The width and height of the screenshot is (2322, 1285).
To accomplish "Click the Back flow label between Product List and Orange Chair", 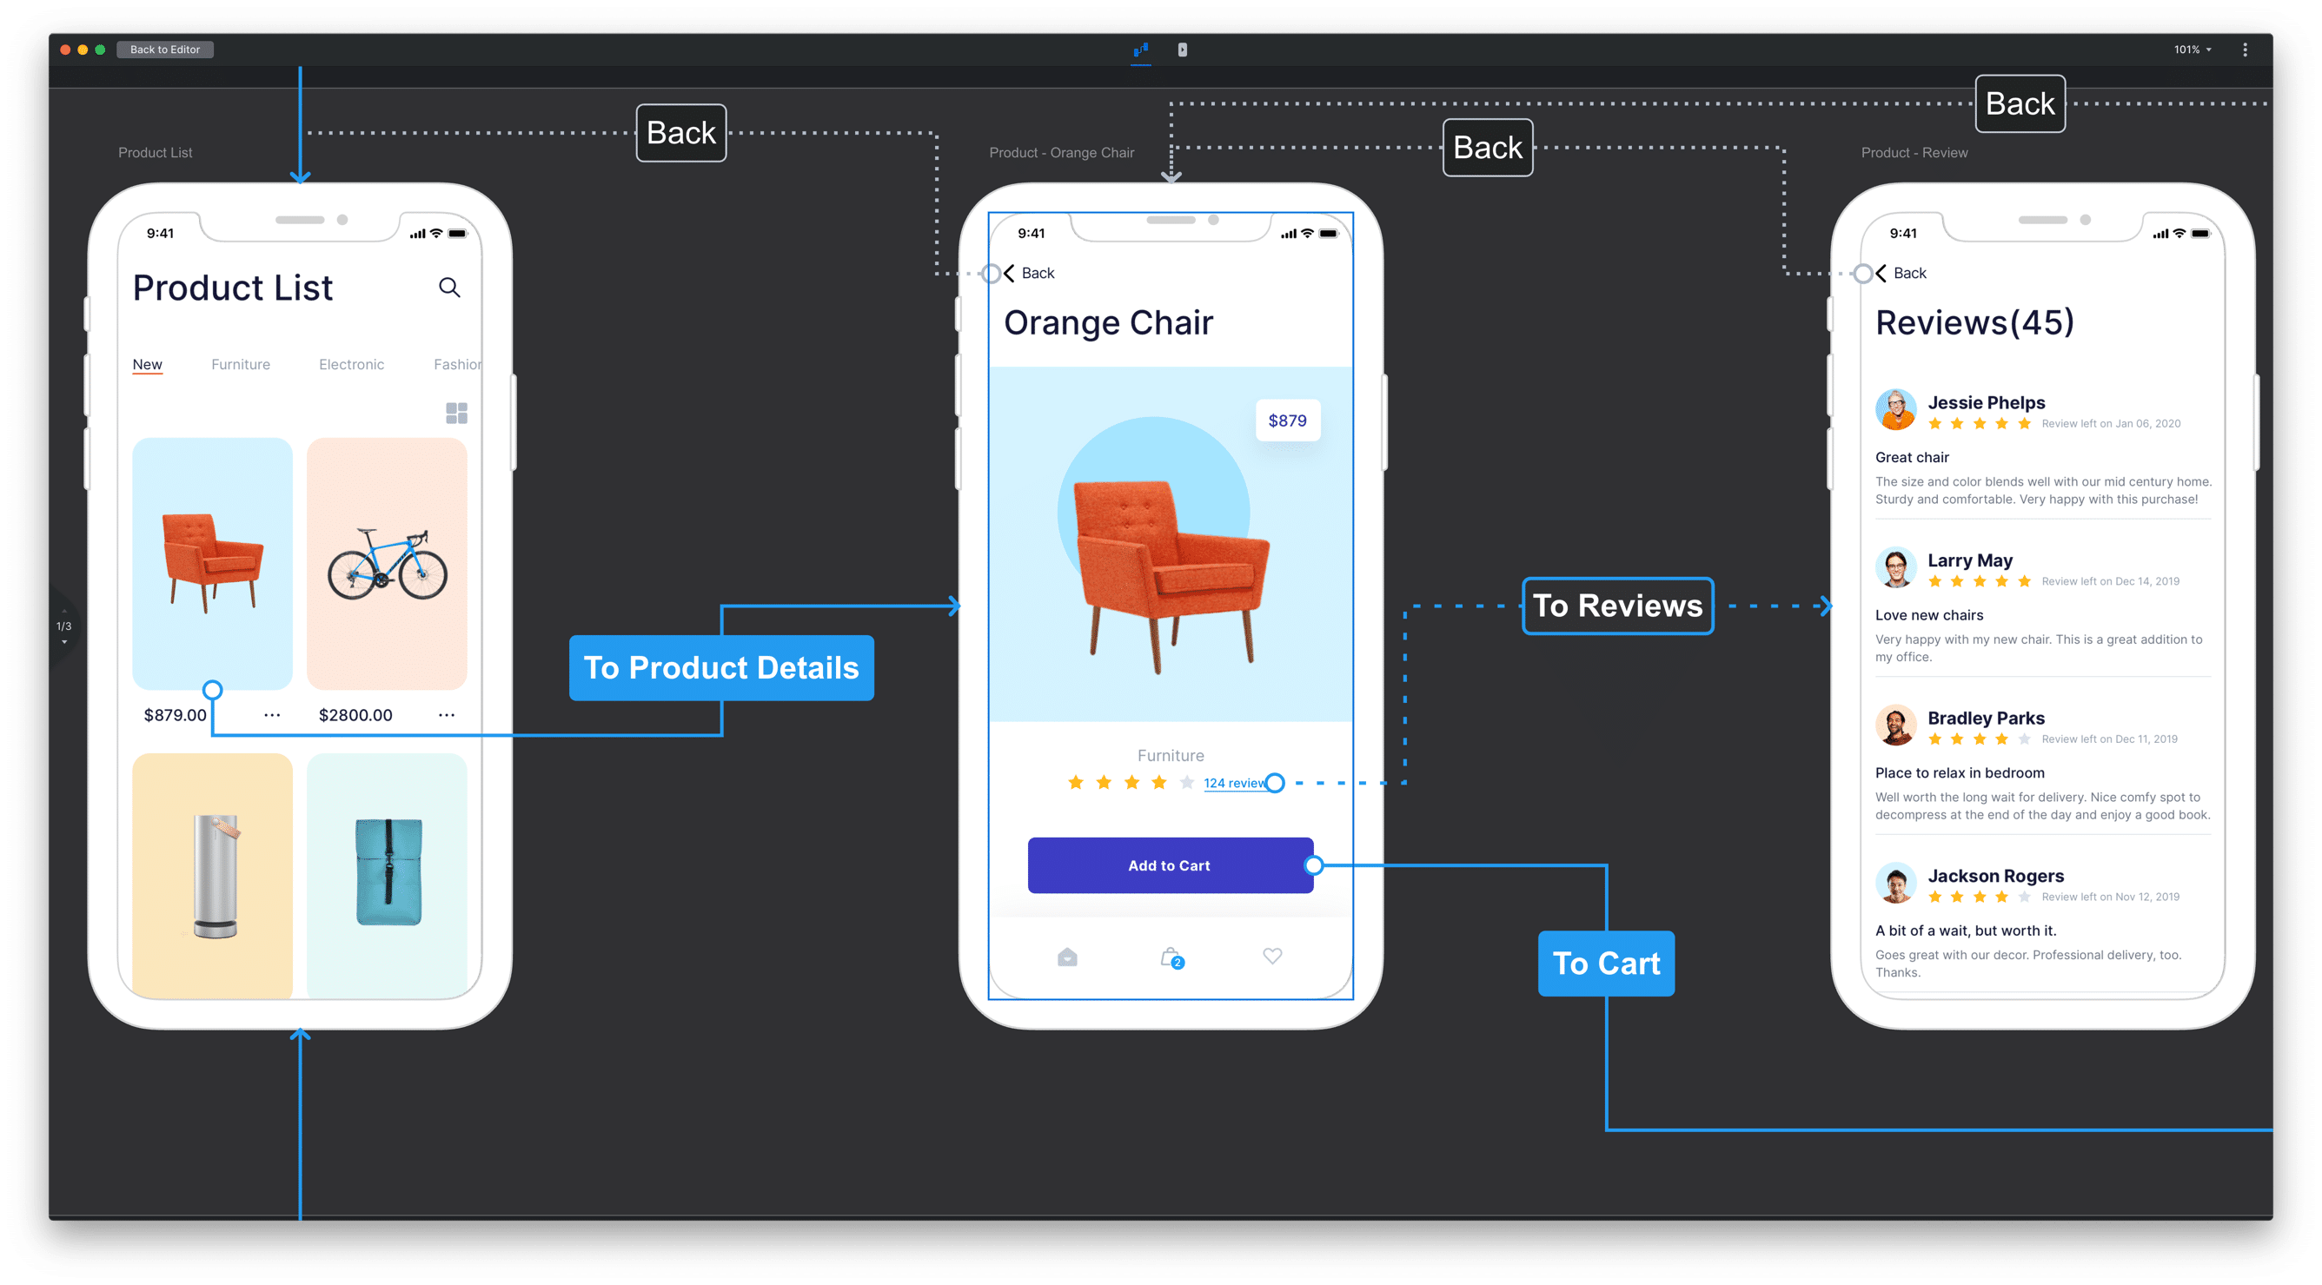I will (681, 134).
